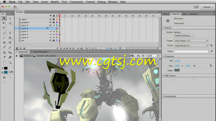Open the Stage background color swatch
This screenshot has height=121, width=216.
point(177,70)
